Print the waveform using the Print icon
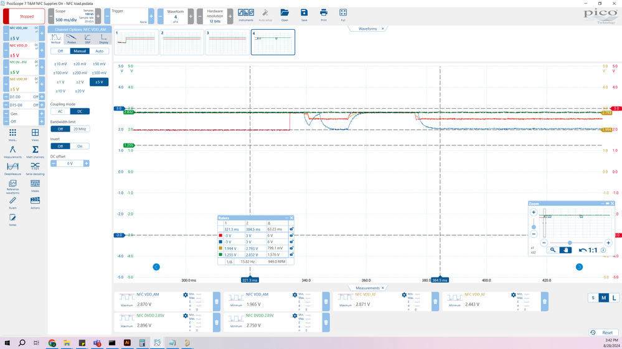The width and height of the screenshot is (622, 349). [324, 13]
